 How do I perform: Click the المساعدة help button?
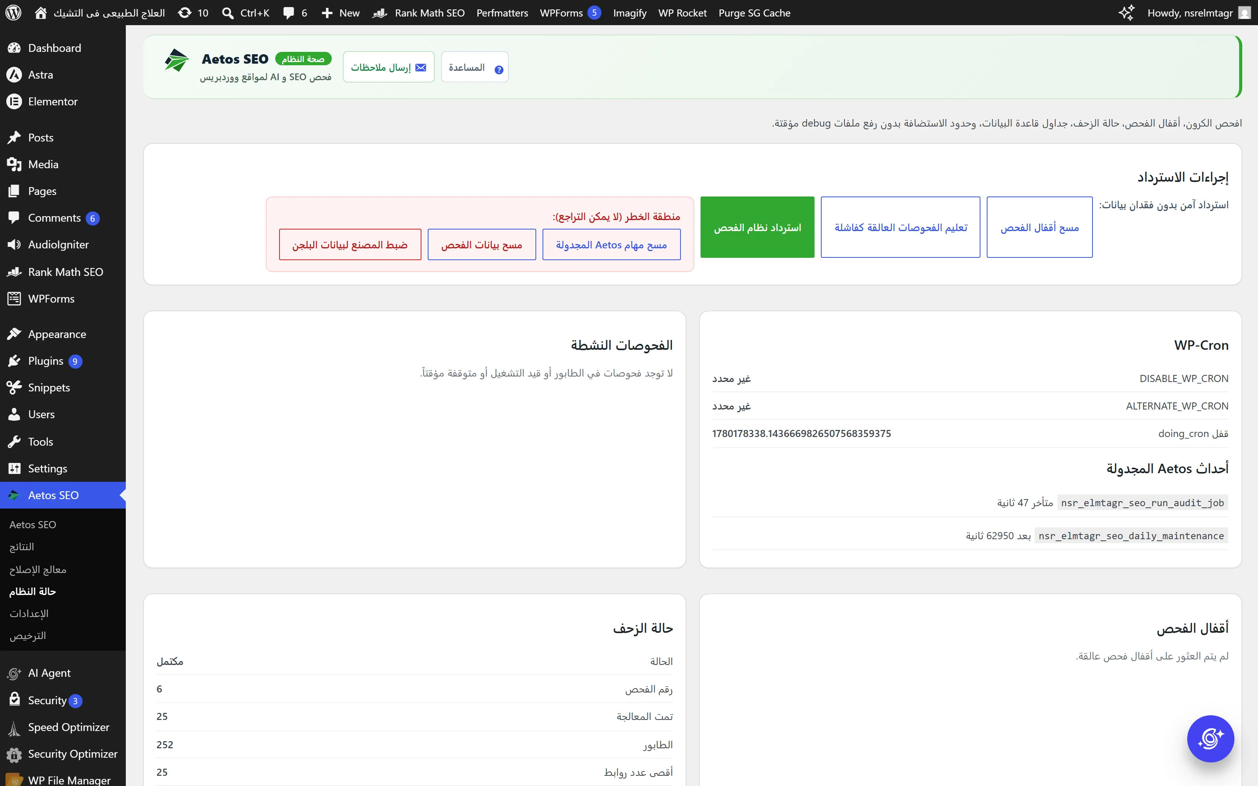coord(475,67)
